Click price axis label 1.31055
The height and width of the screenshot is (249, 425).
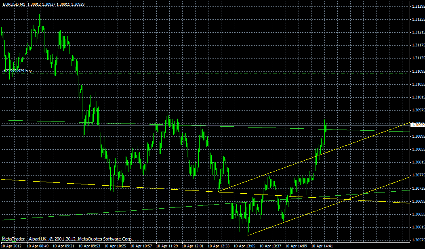pos(418,84)
